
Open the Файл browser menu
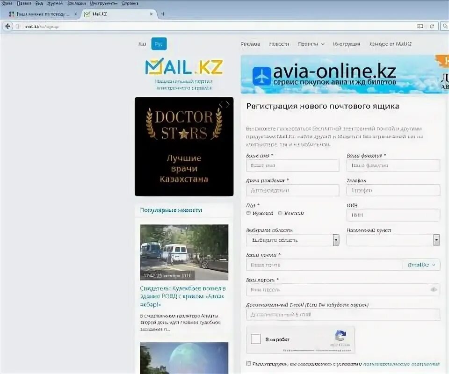[x=7, y=3]
